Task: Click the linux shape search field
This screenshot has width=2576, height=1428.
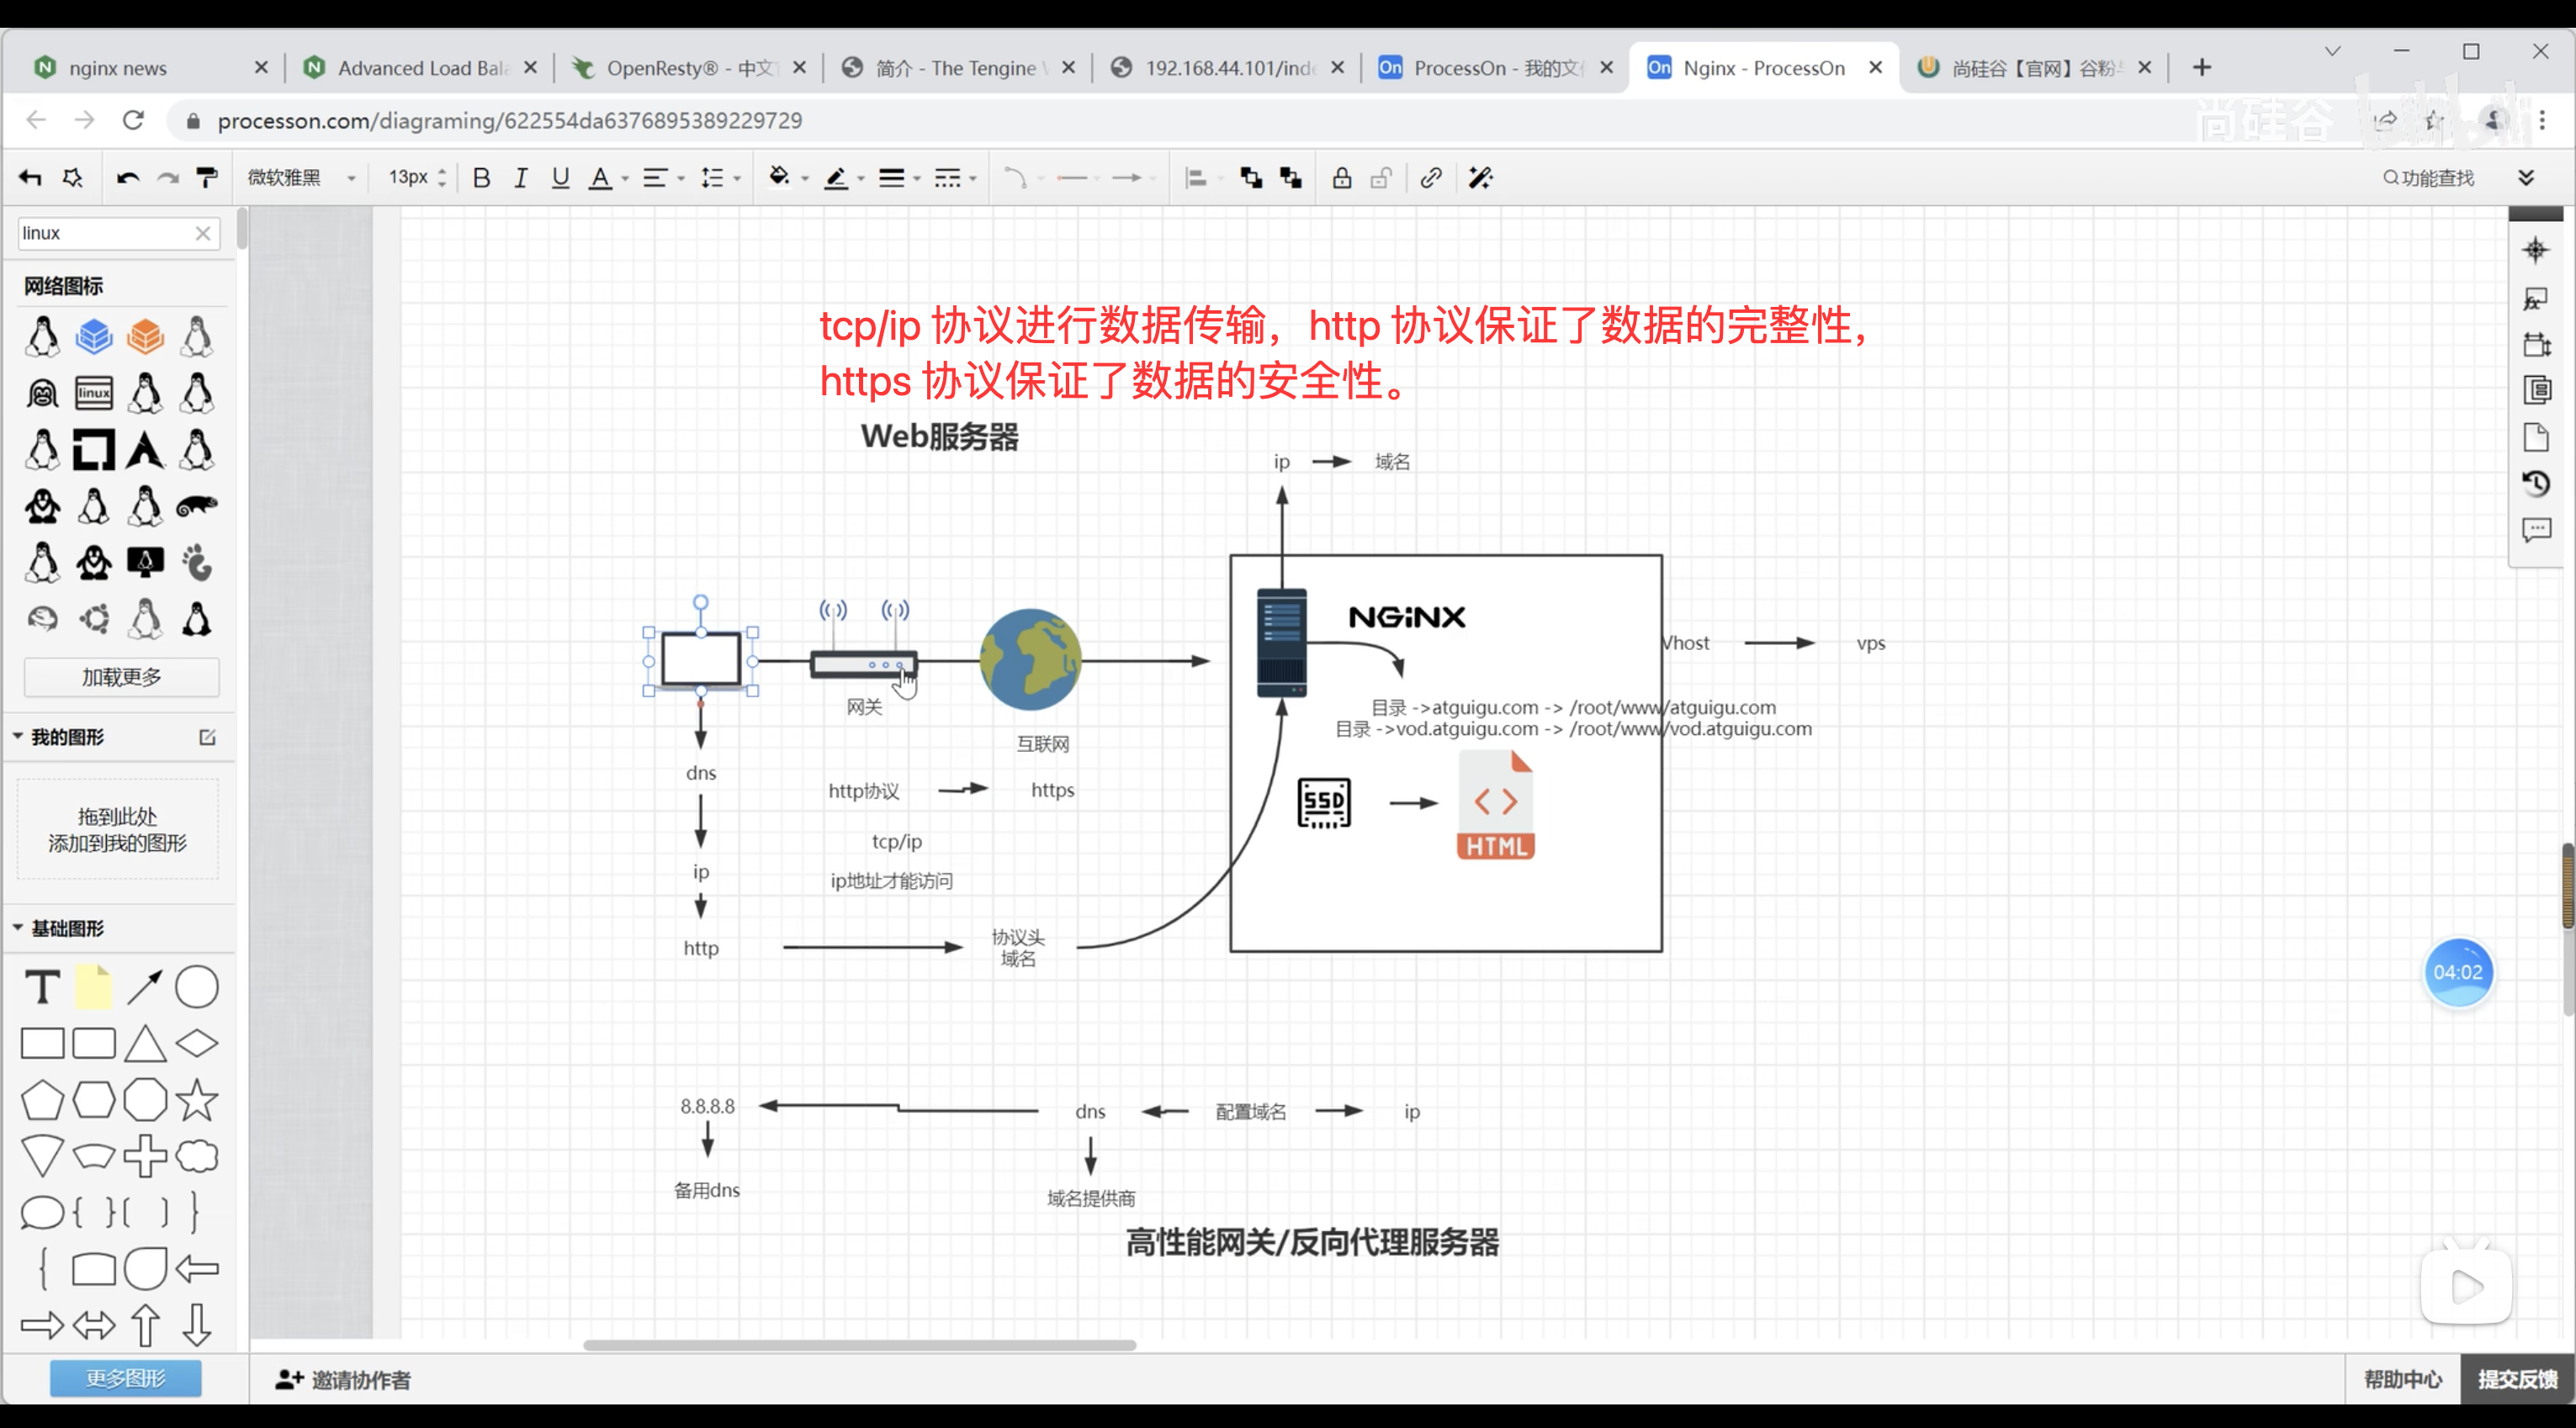Action: (x=105, y=233)
